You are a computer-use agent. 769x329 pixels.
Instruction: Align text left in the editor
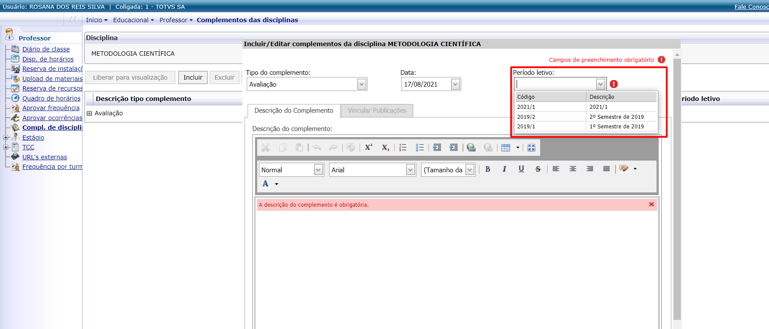[556, 169]
